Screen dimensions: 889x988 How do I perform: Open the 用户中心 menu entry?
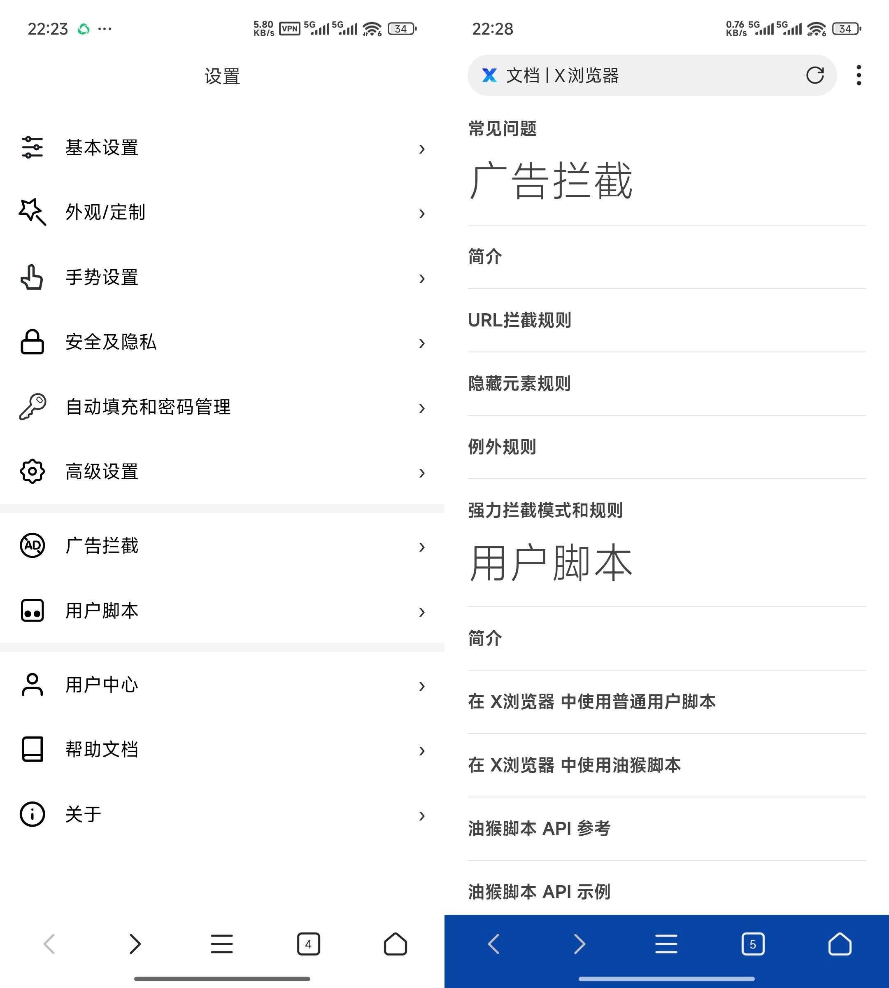pos(222,685)
